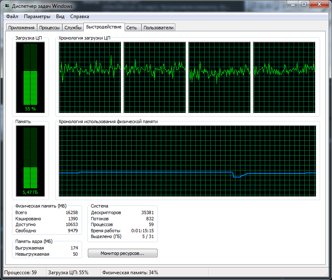
Task: Minimize the Task Manager window
Action: [293, 5]
